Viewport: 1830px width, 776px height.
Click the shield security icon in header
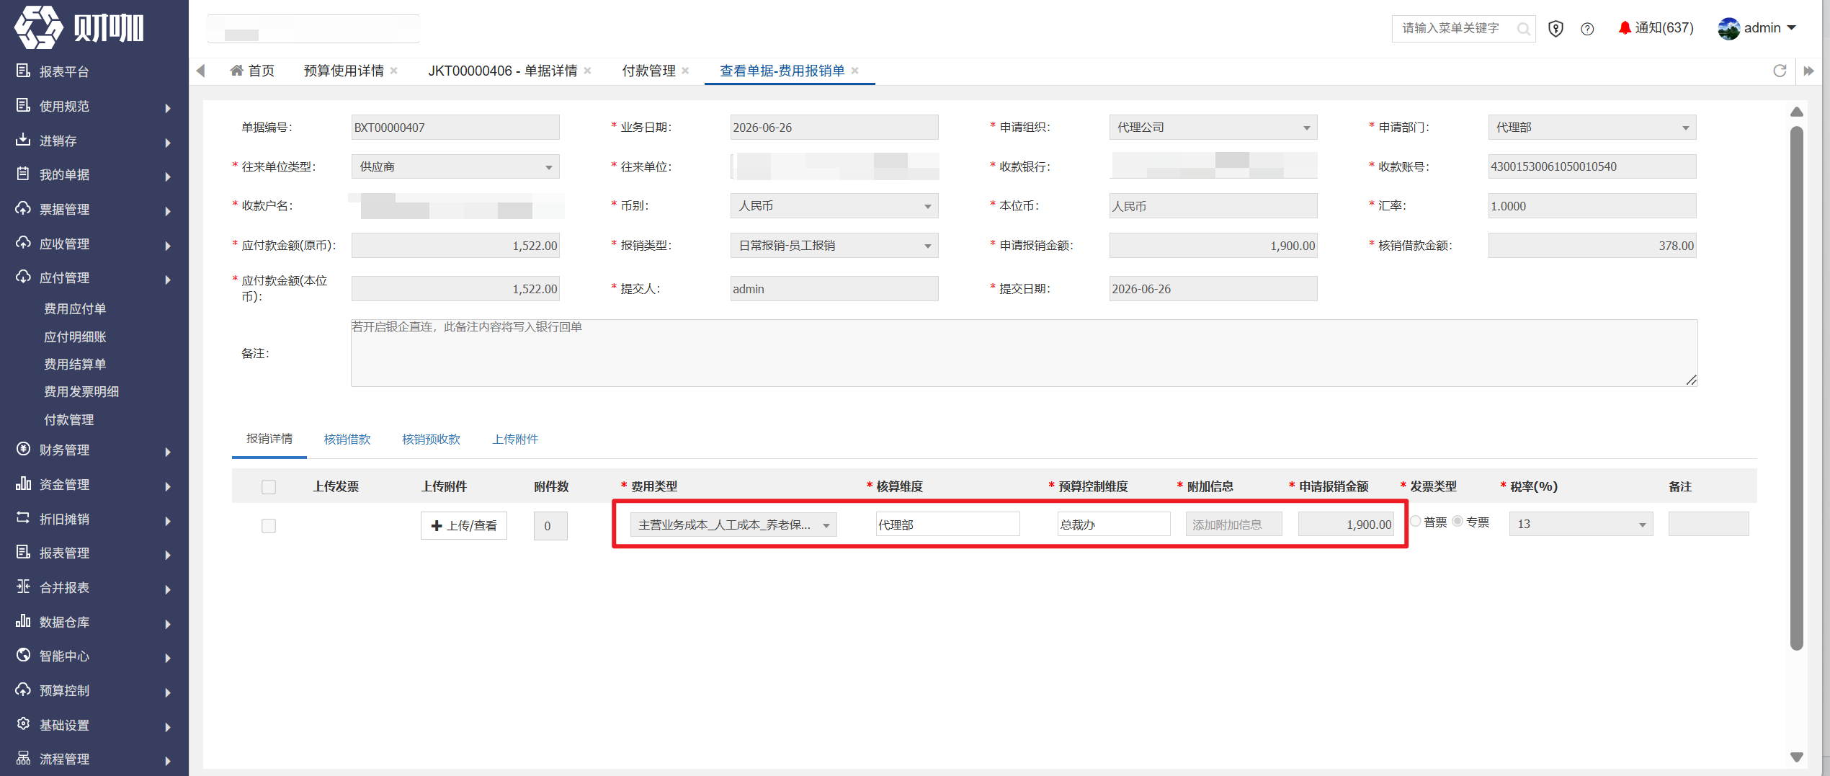pos(1555,29)
